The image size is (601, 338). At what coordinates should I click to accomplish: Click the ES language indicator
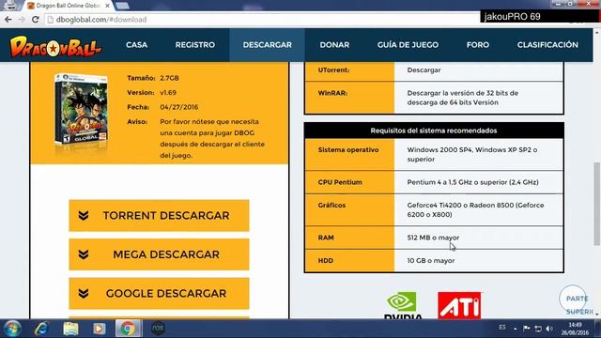coord(502,328)
